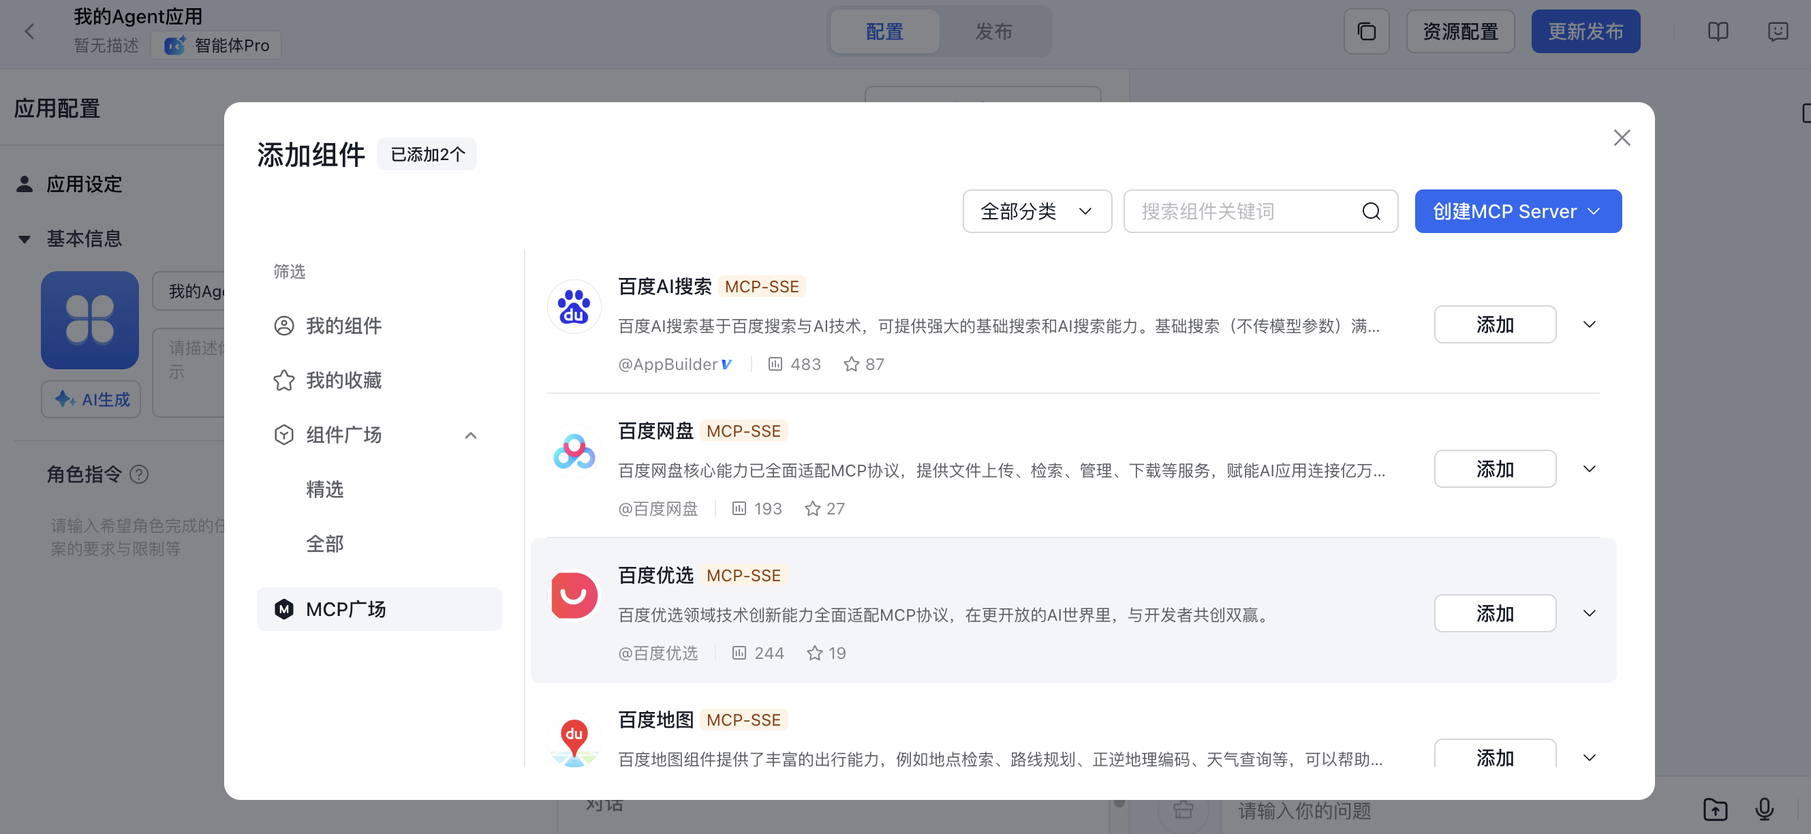1811x834 pixels.
Task: Expand details for 百度网盘
Action: click(1588, 468)
